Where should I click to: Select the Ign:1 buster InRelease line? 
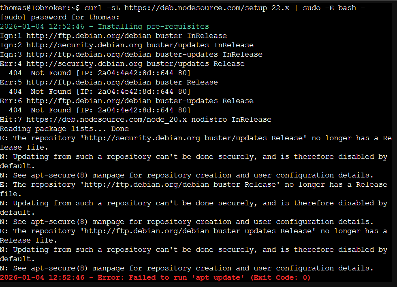pos(113,36)
